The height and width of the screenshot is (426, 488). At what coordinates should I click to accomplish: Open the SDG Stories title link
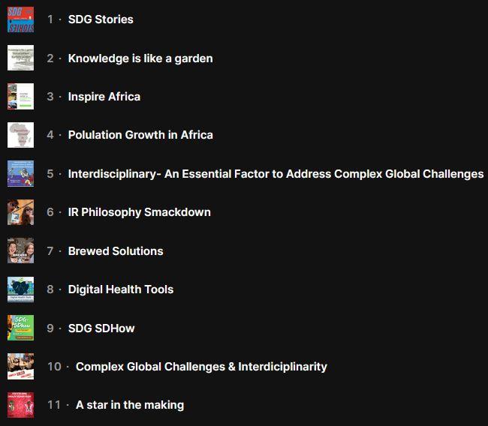click(x=101, y=19)
